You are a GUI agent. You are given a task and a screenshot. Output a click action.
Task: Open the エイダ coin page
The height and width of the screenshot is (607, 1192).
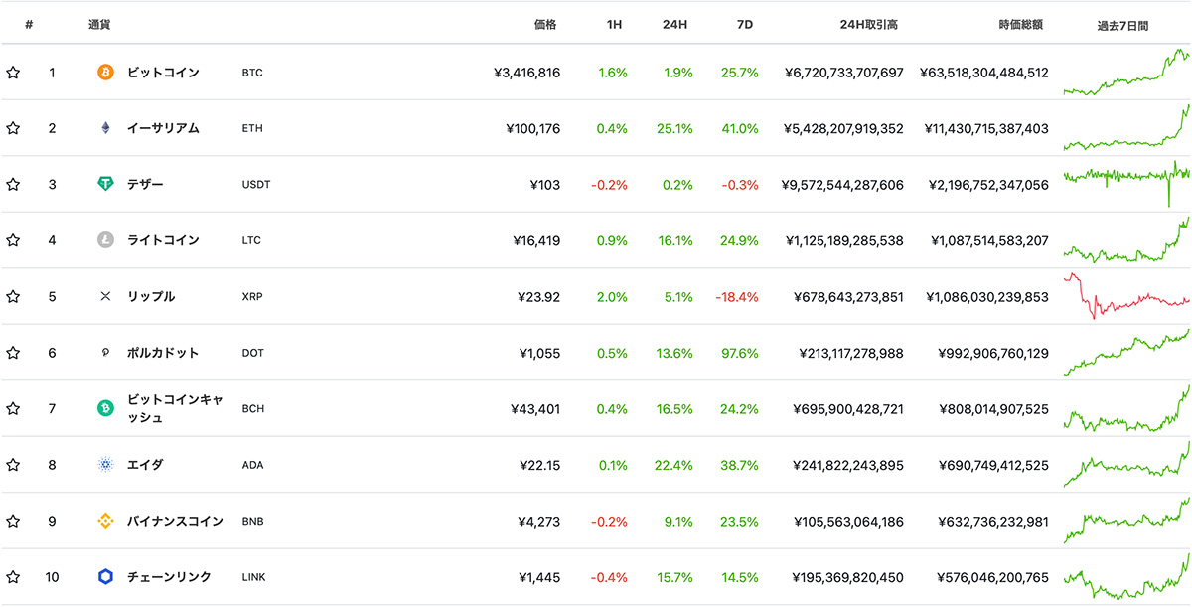coord(145,465)
